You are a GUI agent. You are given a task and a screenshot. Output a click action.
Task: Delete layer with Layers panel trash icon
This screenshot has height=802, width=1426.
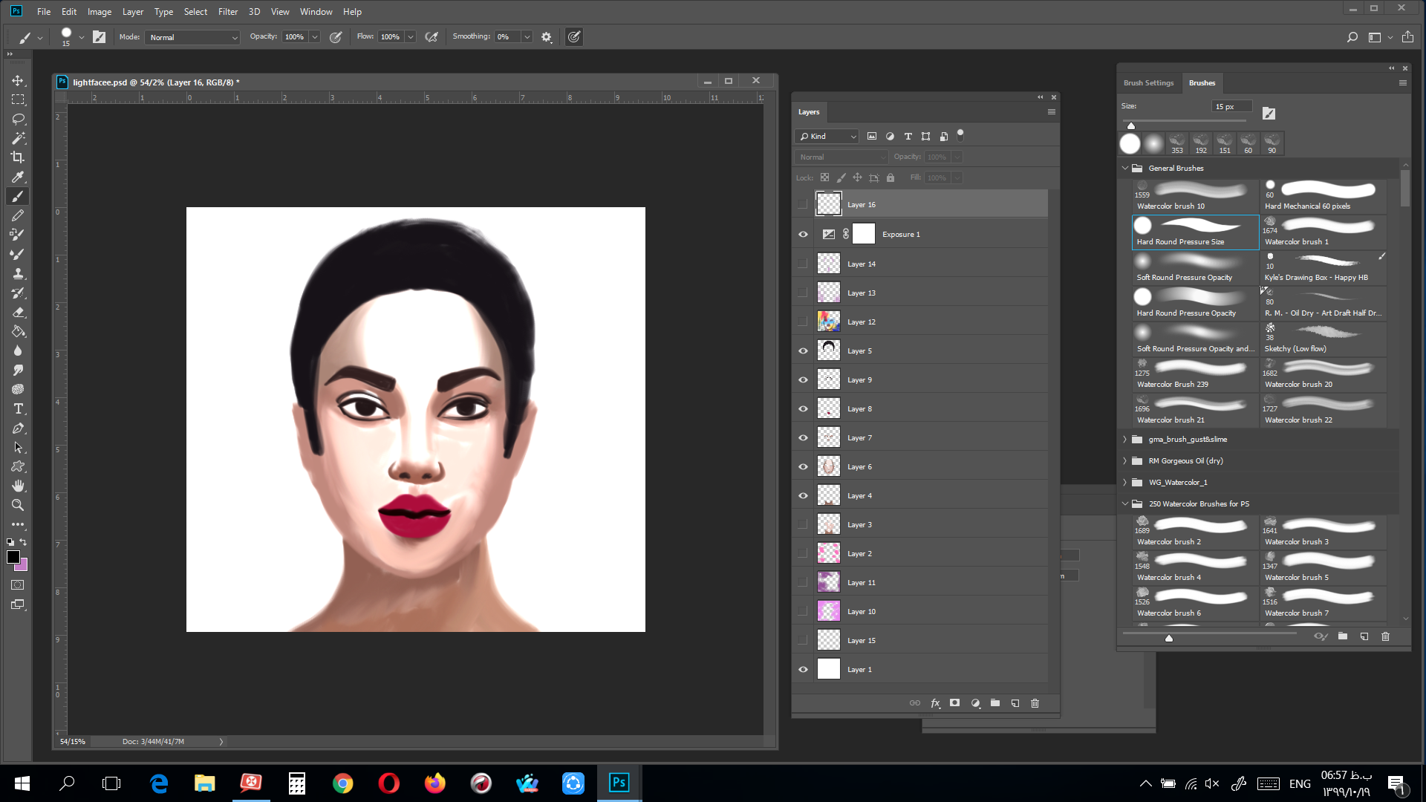point(1035,703)
